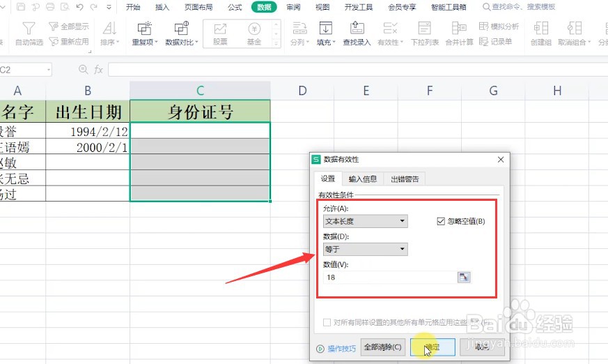Select the 基金 fund data type

pos(254,33)
